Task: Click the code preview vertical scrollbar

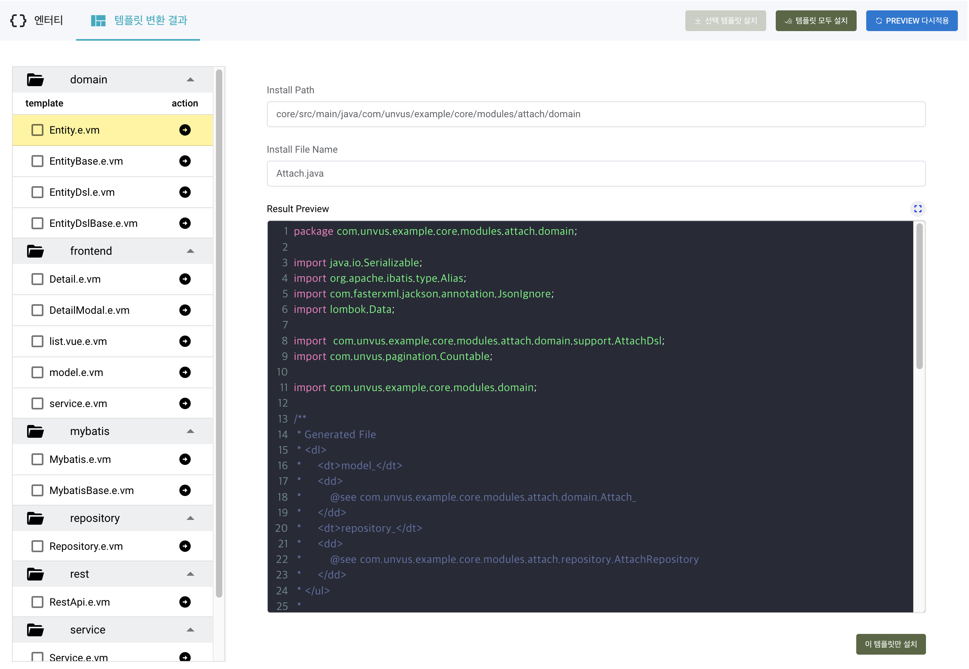Action: point(919,297)
